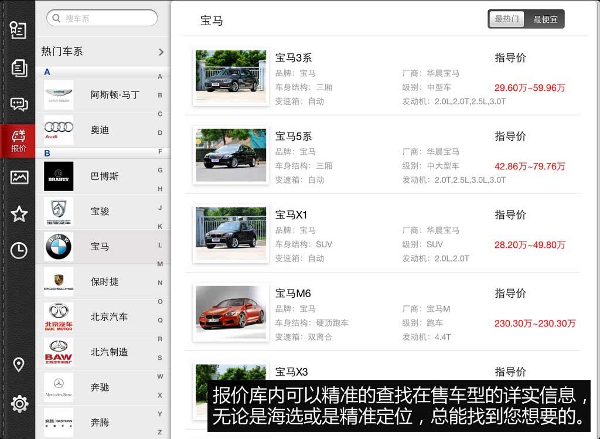Click 级别: 中大型车 text

pos(431,166)
